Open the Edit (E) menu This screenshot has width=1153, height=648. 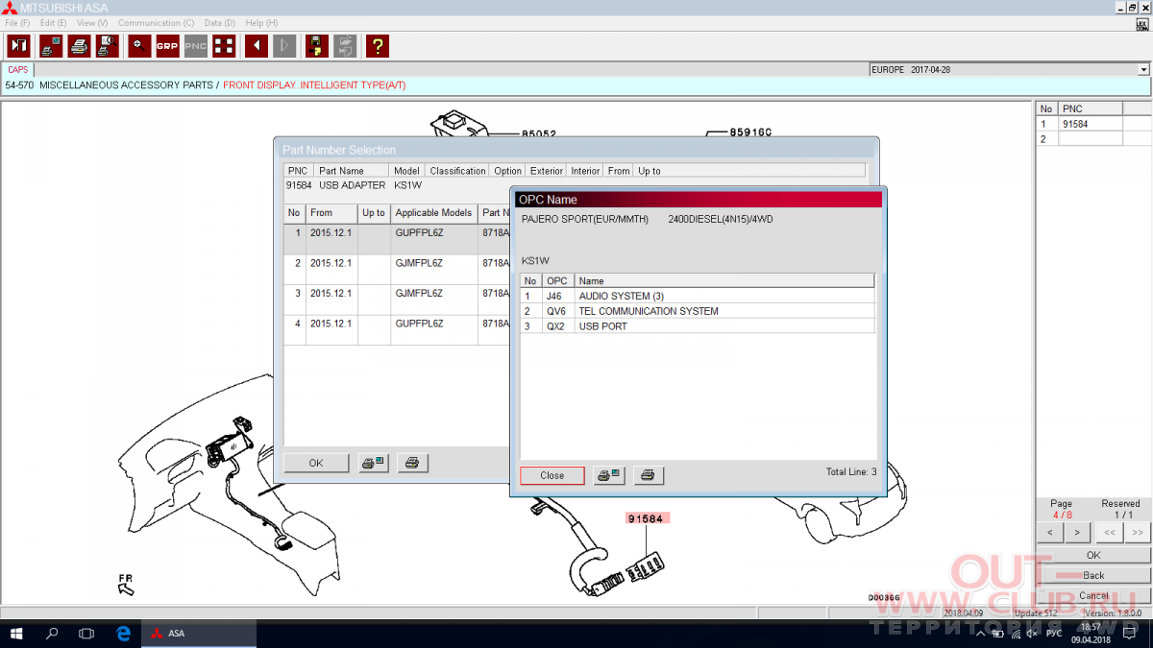(x=53, y=23)
